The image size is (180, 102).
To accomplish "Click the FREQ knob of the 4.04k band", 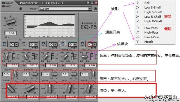I will (x=85, y=57).
